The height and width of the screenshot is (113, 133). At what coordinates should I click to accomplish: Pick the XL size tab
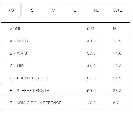click(96, 10)
